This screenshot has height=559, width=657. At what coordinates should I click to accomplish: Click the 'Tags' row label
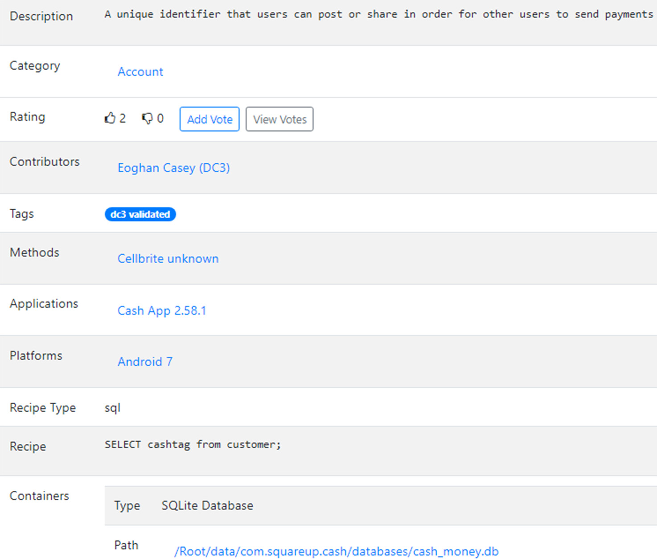[21, 214]
